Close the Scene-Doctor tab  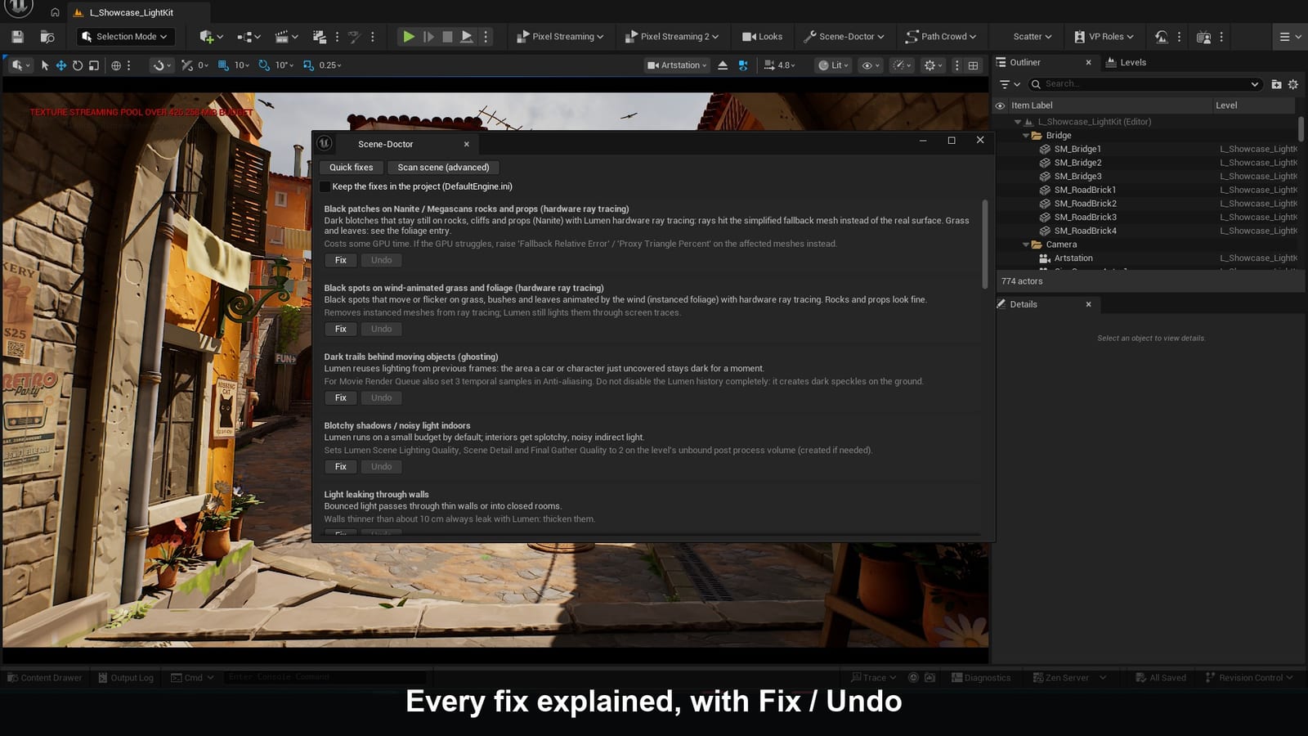click(x=467, y=144)
